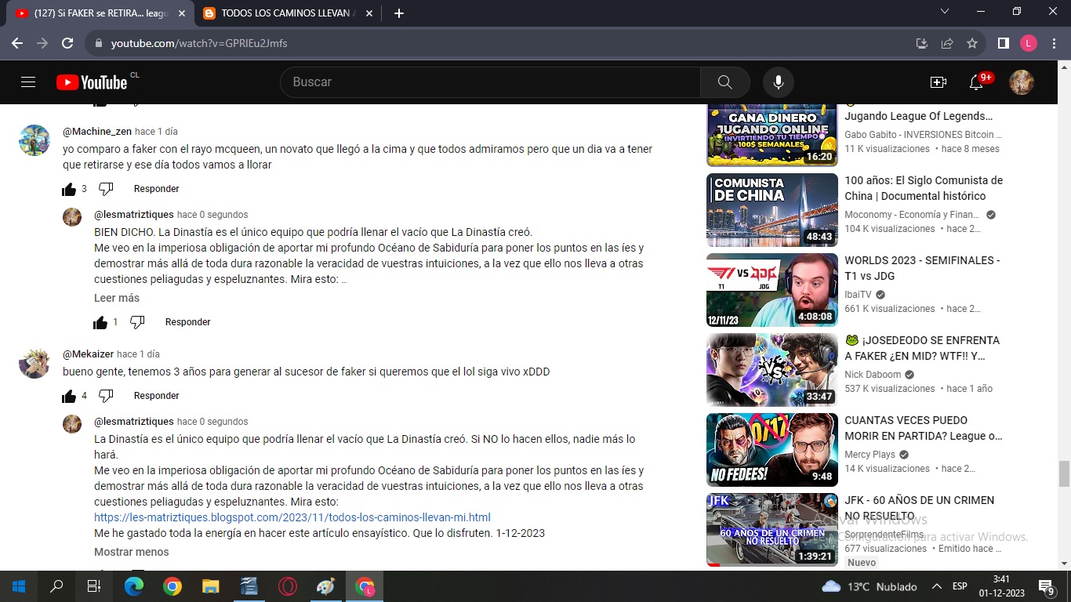
Task: Open Opera browser from the taskbar
Action: (288, 586)
